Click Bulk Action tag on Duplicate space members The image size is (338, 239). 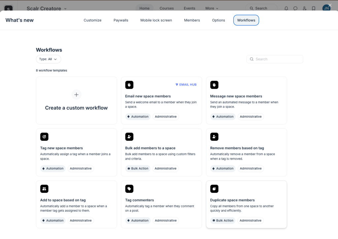(223, 221)
